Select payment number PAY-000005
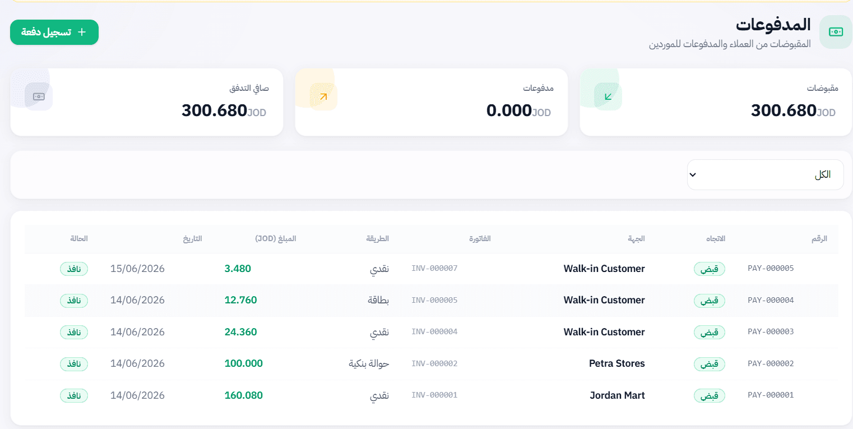This screenshot has width=853, height=429. click(771, 269)
